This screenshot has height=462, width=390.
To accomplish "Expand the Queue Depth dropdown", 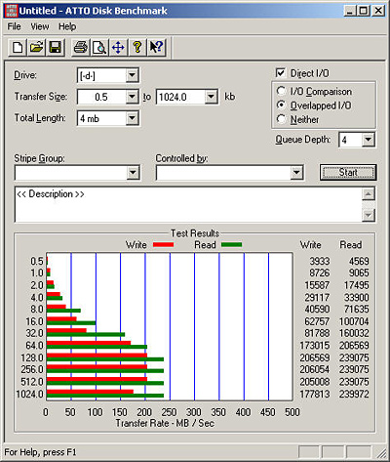I will tap(368, 140).
